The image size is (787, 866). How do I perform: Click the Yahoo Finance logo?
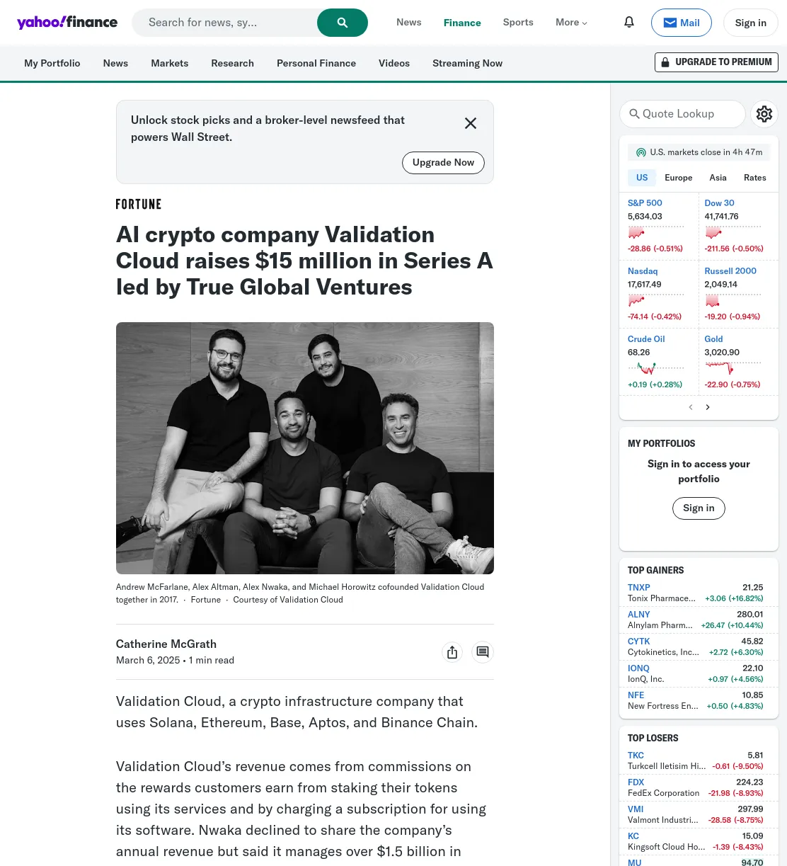click(x=67, y=23)
